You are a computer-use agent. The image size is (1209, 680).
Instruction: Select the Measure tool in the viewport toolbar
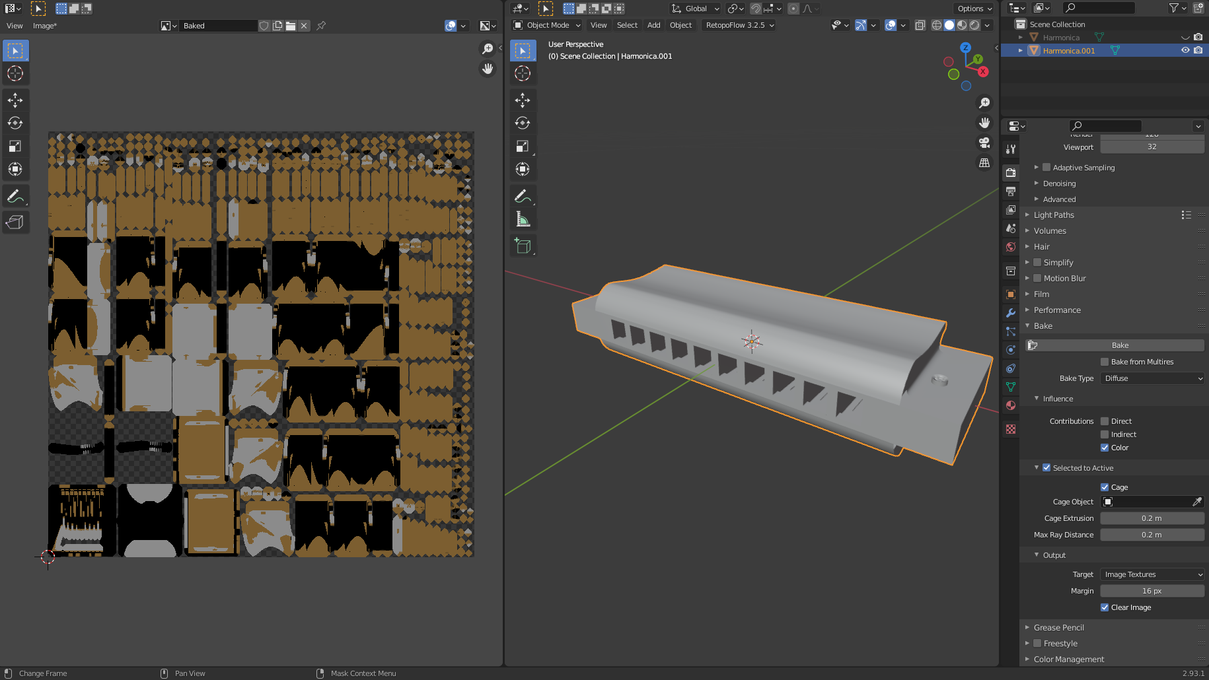point(523,219)
